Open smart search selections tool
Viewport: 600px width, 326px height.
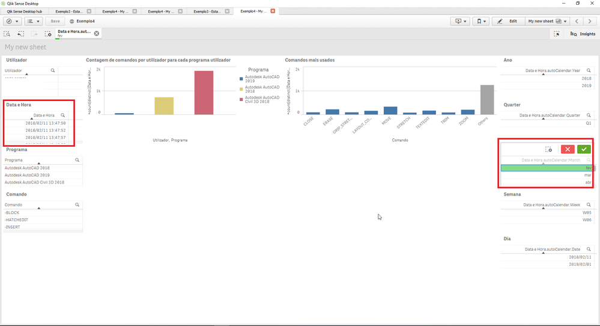click(x=7, y=34)
